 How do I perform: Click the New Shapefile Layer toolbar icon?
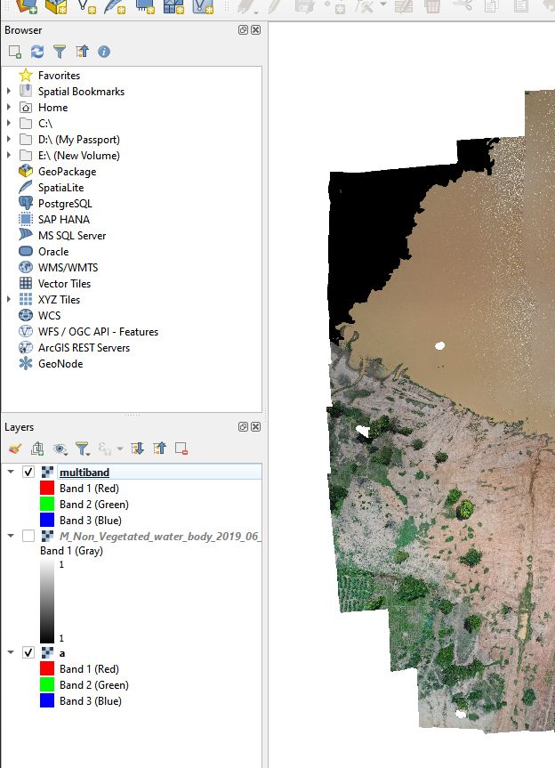click(86, 6)
